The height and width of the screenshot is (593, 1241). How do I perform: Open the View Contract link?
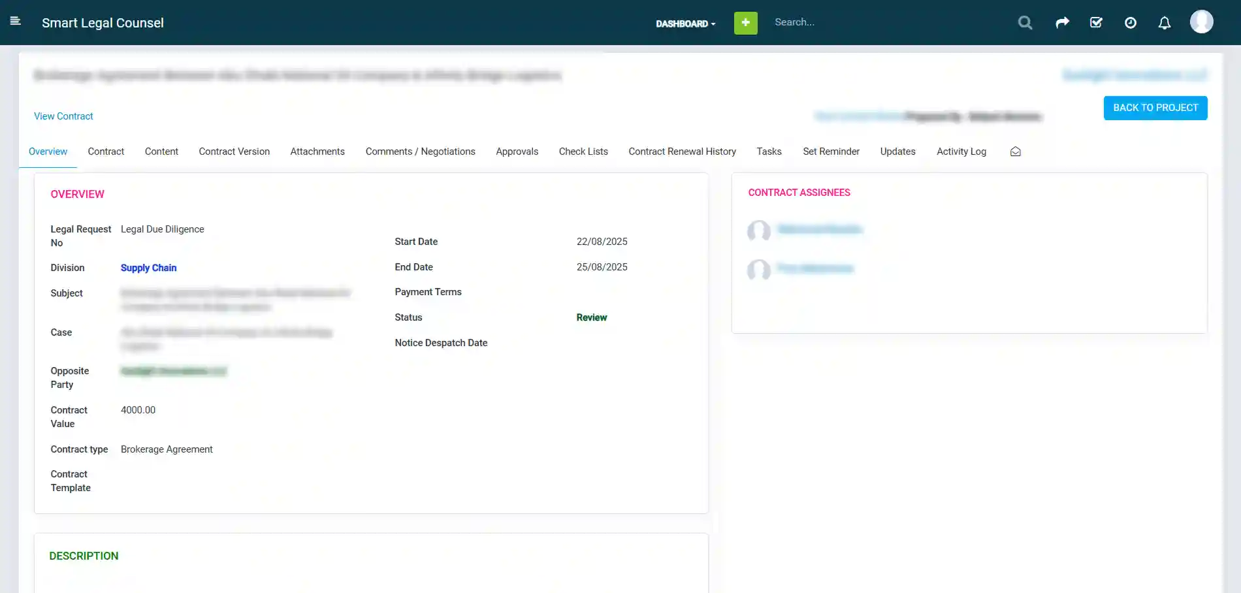coord(63,116)
